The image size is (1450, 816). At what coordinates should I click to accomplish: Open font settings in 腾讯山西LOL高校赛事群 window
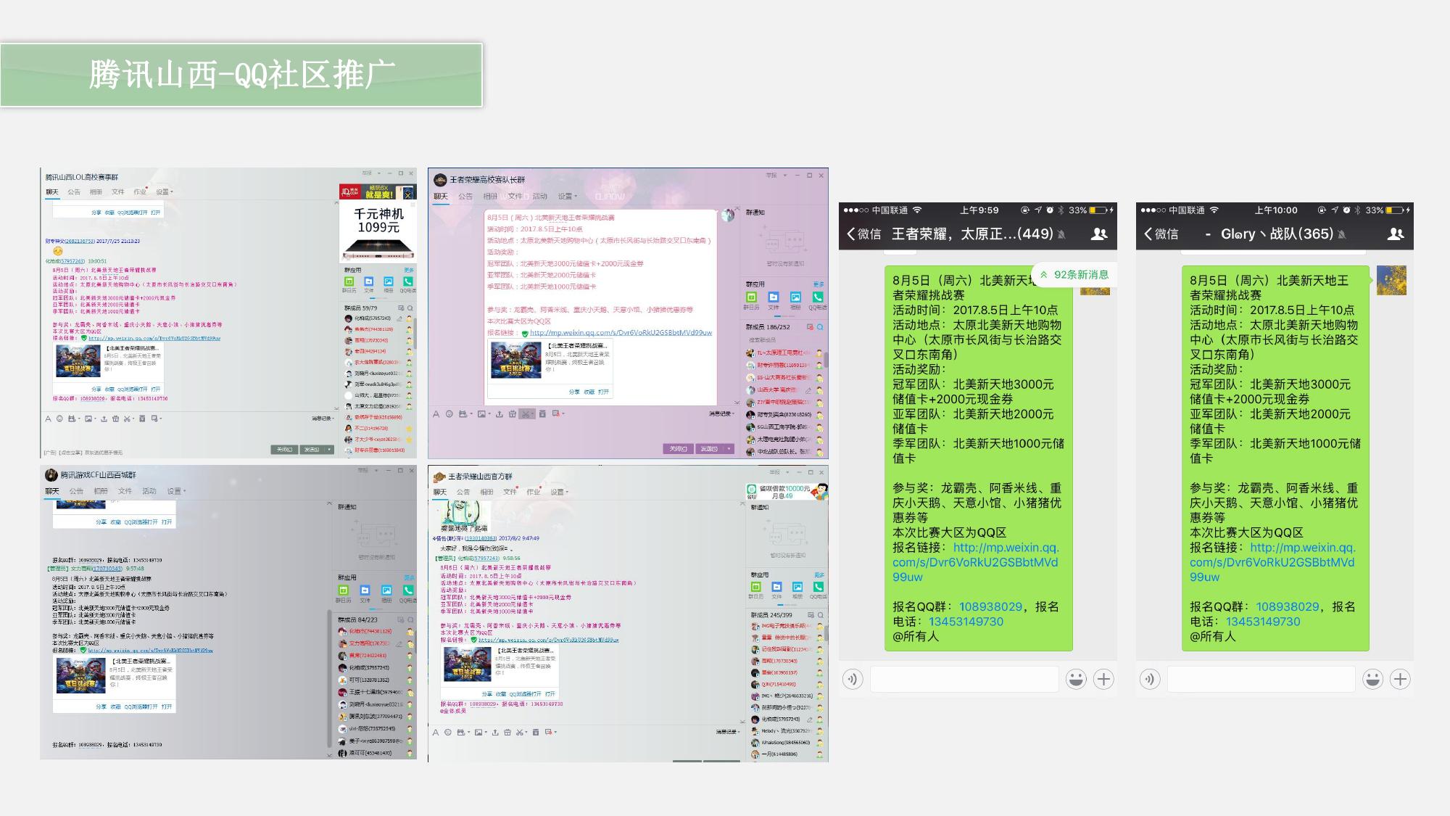pyautogui.click(x=49, y=419)
